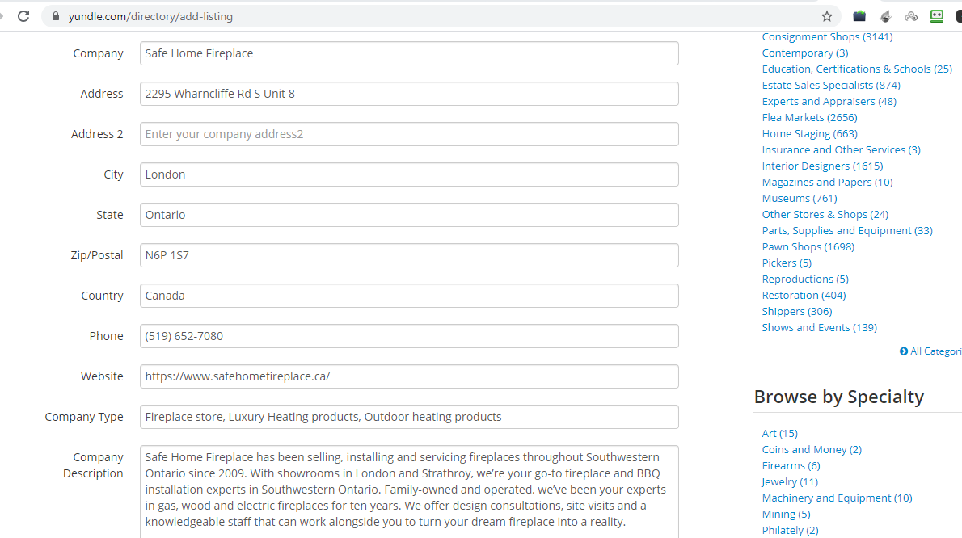
Task: Click the empty Address 2 field
Action: point(409,134)
